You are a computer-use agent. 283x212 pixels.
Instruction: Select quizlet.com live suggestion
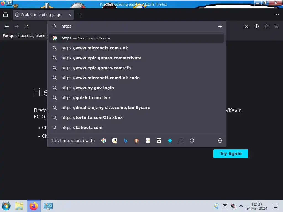coord(137,98)
